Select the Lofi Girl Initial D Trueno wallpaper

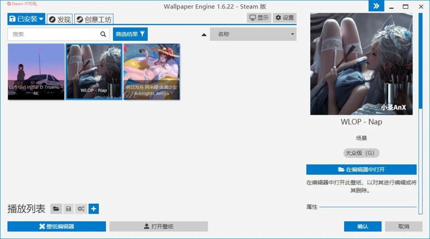click(x=36, y=71)
